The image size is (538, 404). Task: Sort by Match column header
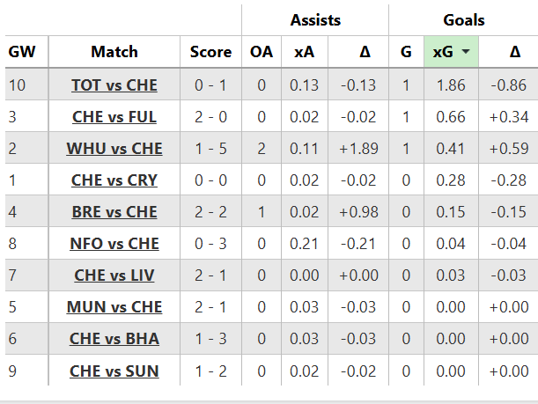(114, 52)
